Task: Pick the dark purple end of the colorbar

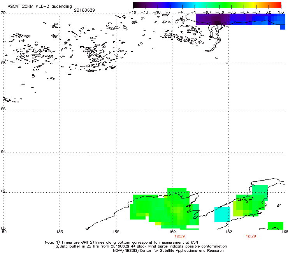Action: pyautogui.click(x=136, y=5)
